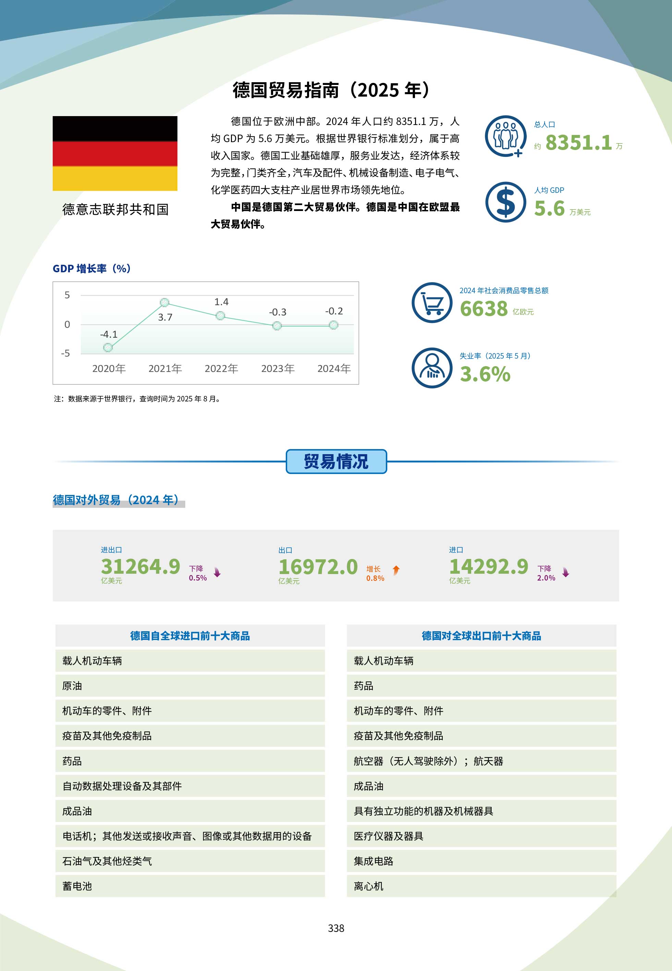Screen dimensions: 672x971
Task: Click the 2021年 data point 3.7
Action: pos(164,302)
